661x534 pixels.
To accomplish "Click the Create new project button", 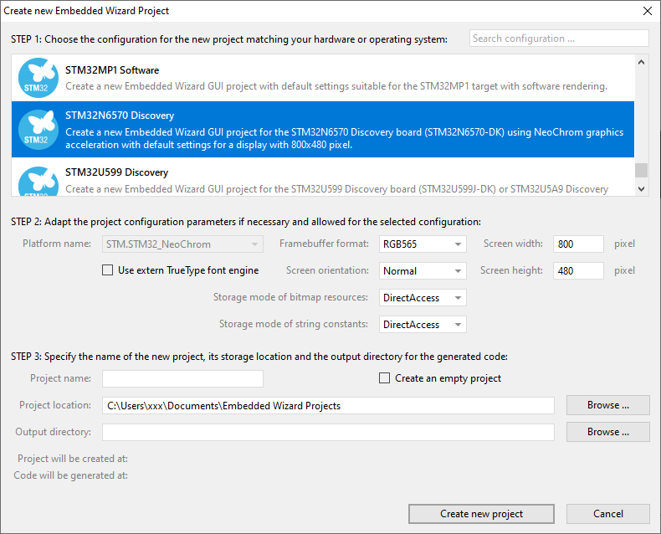I will coord(481,514).
